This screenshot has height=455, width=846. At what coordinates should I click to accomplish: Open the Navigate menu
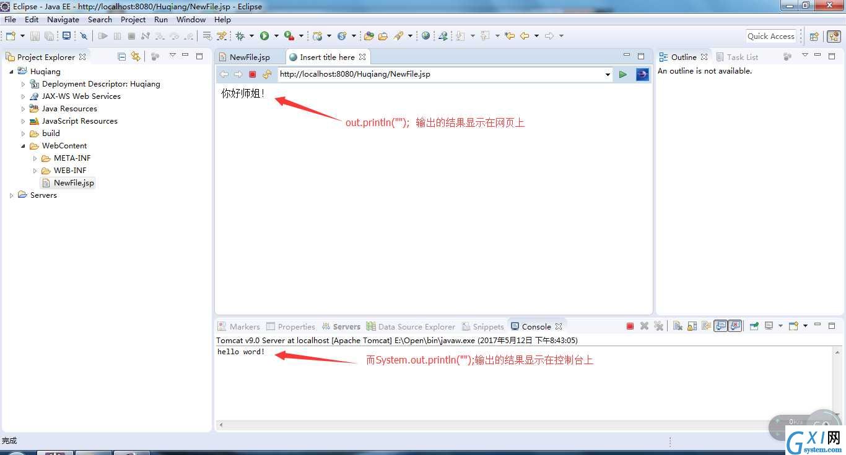pyautogui.click(x=63, y=19)
